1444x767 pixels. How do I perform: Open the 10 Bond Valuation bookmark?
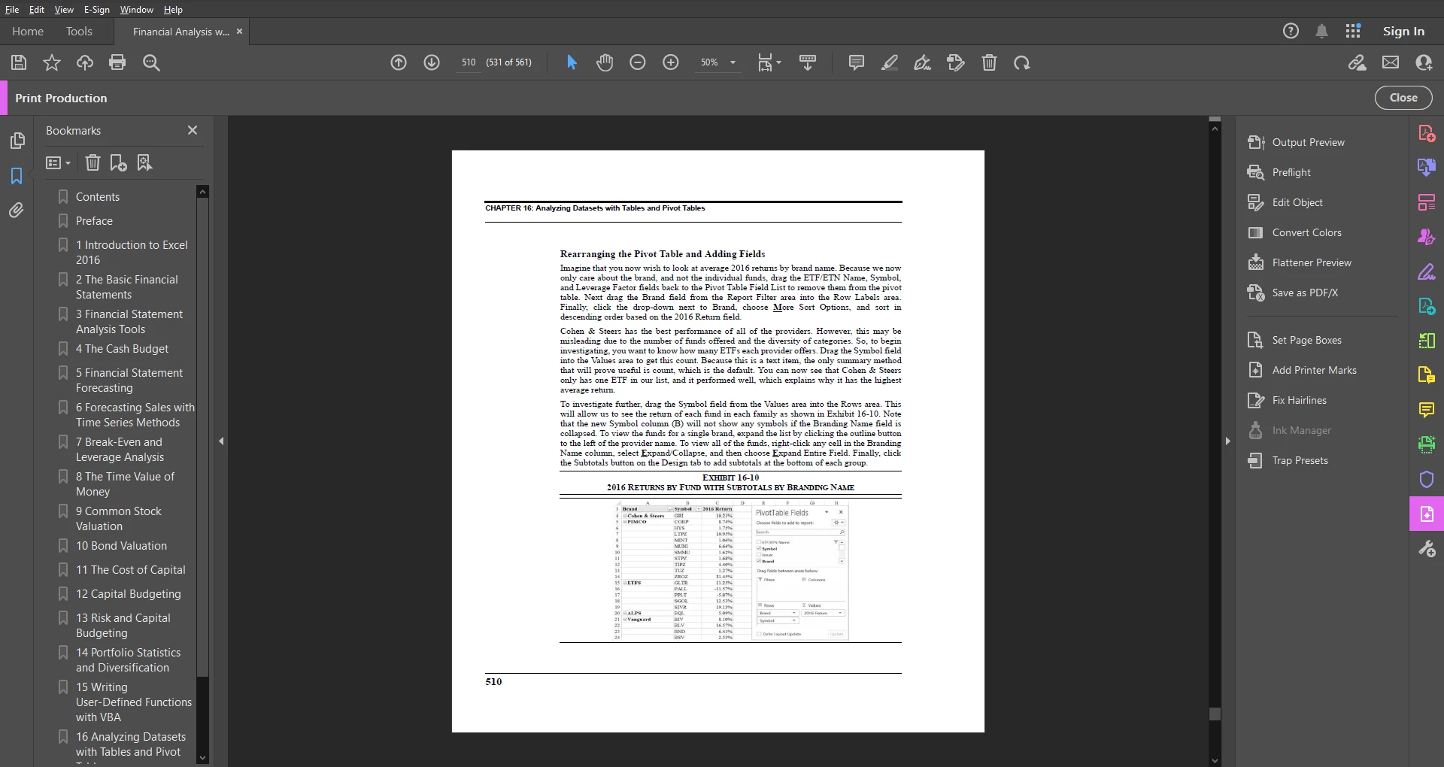[121, 546]
